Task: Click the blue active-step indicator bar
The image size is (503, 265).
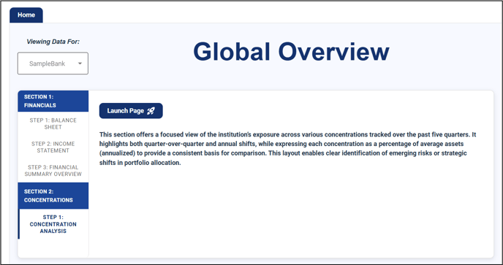Action: pos(18,224)
